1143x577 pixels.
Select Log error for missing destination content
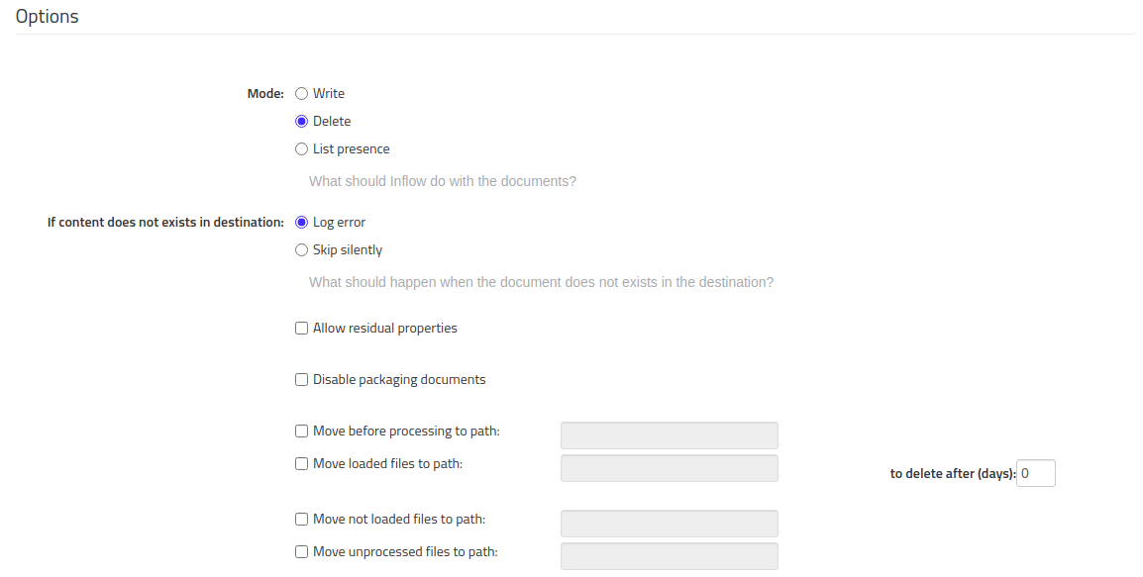coord(301,222)
